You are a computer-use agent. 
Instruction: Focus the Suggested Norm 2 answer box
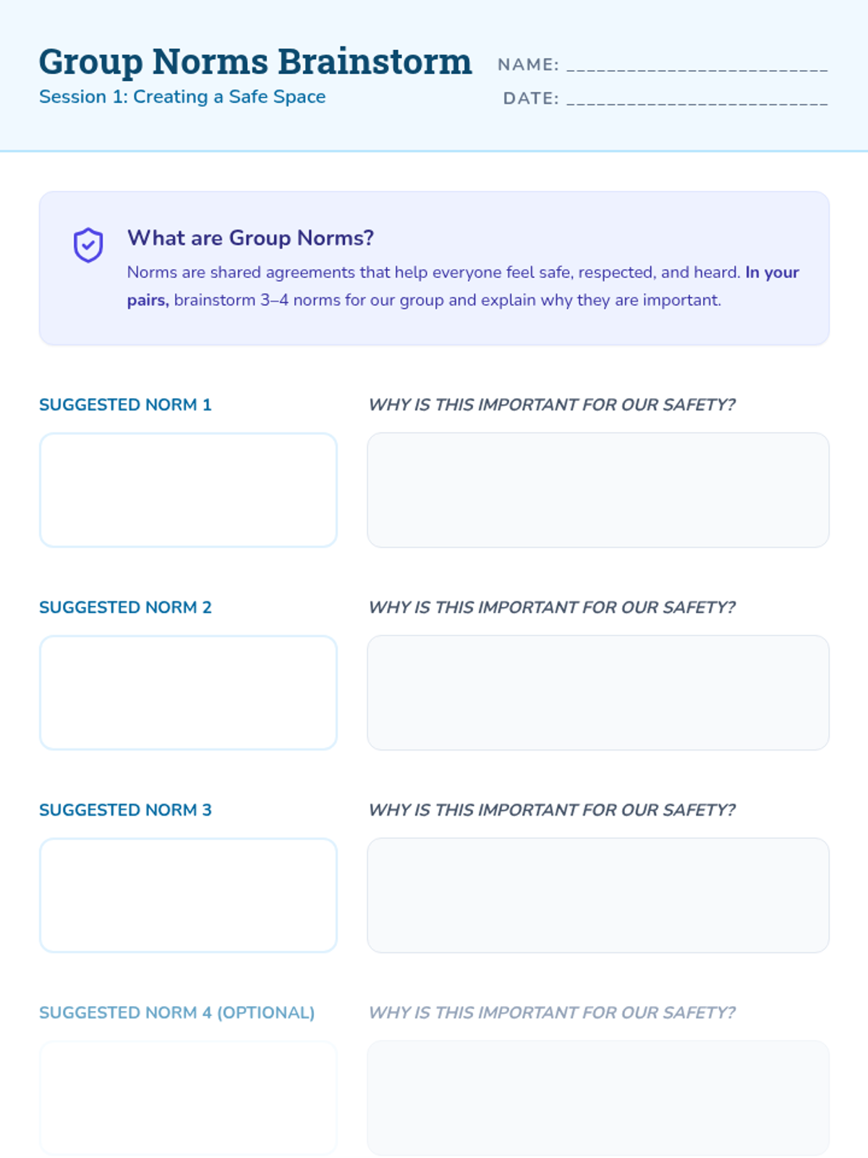[x=188, y=693]
